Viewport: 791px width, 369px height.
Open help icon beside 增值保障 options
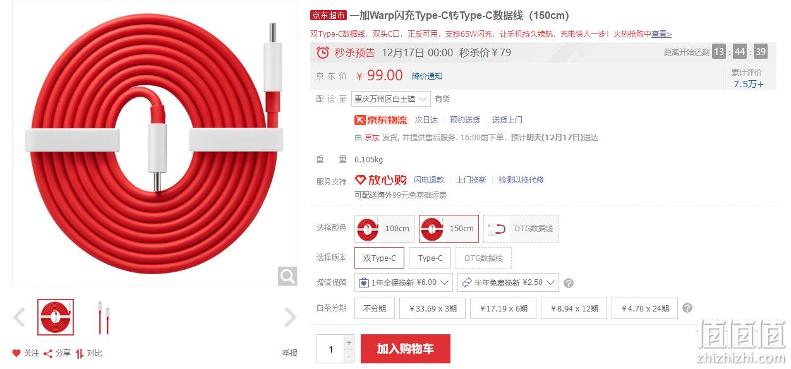[x=569, y=283]
